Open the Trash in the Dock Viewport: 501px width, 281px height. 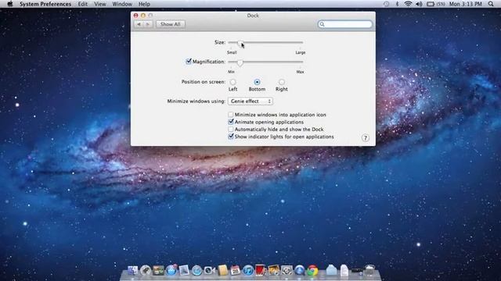369,270
